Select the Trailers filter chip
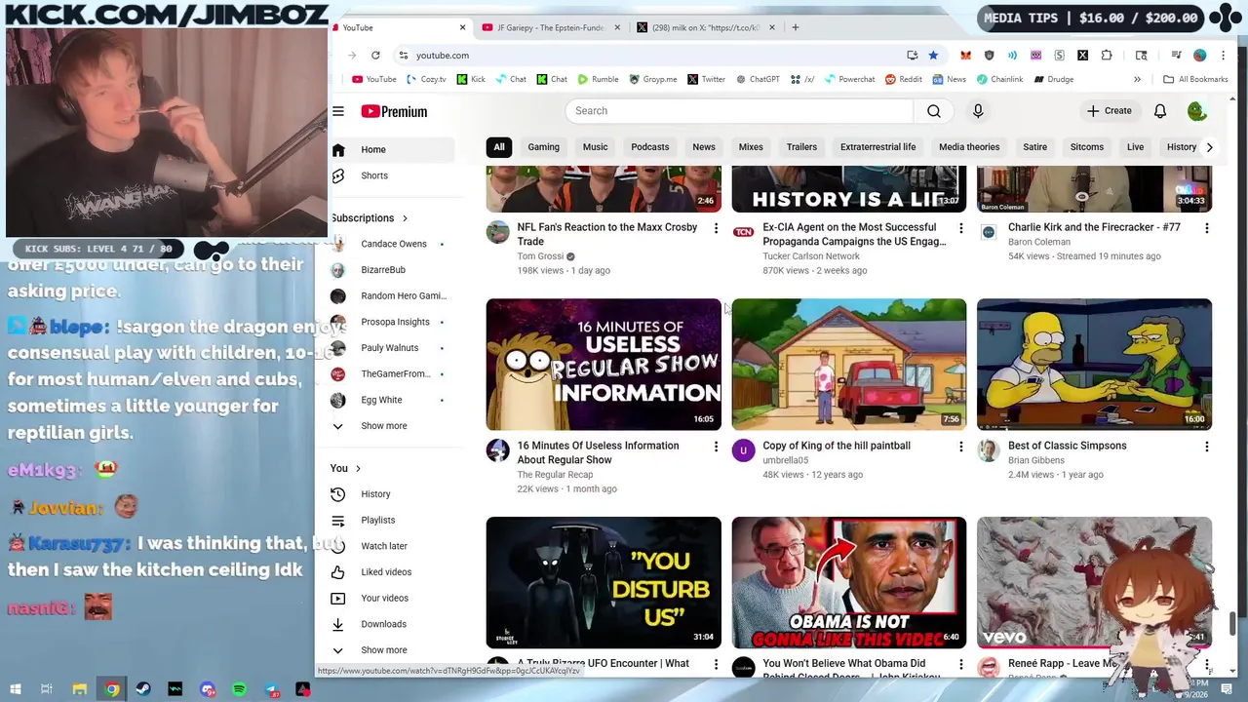Image resolution: width=1248 pixels, height=702 pixels. click(x=801, y=147)
